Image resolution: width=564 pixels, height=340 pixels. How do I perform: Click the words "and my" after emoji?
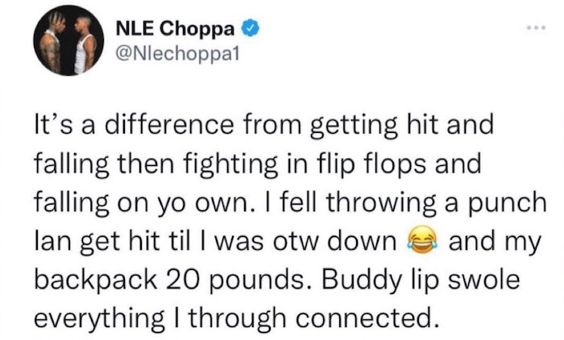pos(495,243)
